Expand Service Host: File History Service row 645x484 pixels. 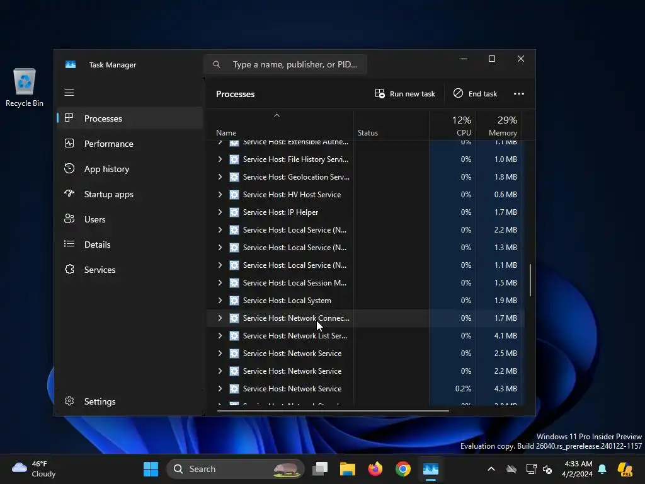[x=220, y=159]
